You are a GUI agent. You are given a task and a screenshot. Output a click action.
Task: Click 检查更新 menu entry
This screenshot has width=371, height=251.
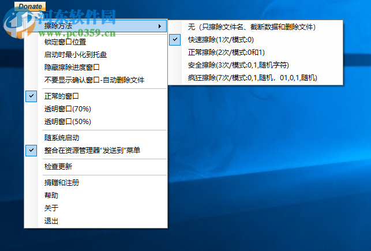[96, 167]
